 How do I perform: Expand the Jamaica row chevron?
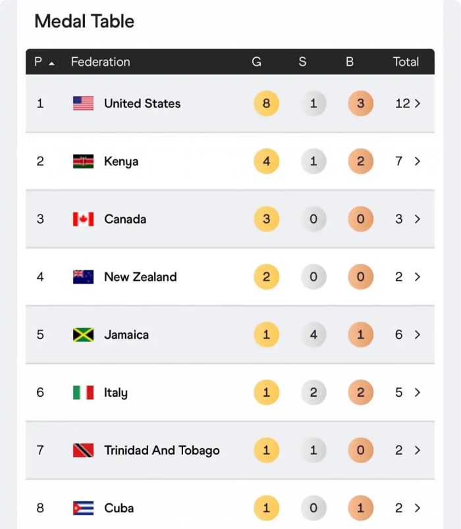click(x=418, y=335)
